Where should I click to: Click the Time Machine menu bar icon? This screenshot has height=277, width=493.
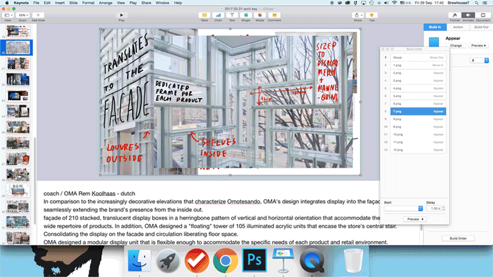(x=371, y=3)
